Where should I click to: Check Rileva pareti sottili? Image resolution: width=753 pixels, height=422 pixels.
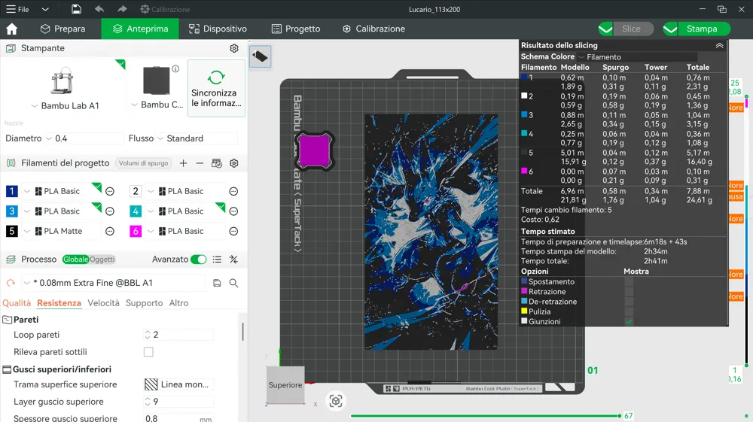pos(148,352)
